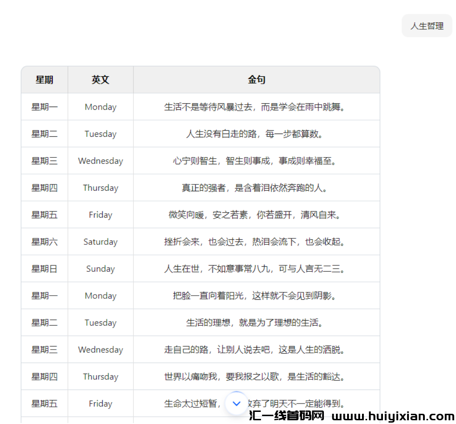This screenshot has height=424, width=456.
Task: Select the second Monday row quote about sunlight
Action: [256, 296]
